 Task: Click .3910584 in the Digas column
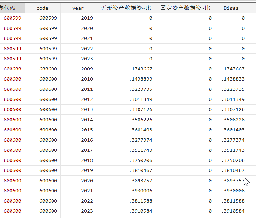coord(232,211)
